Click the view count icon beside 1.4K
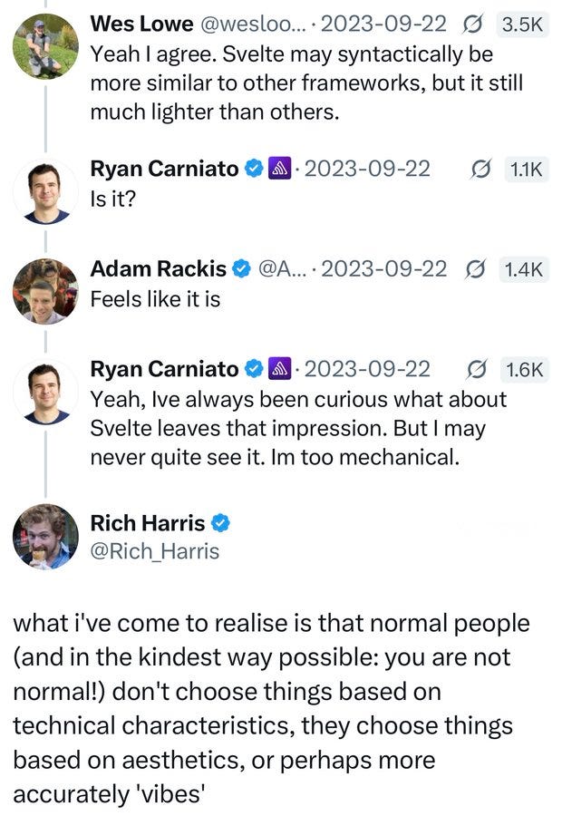 (475, 269)
